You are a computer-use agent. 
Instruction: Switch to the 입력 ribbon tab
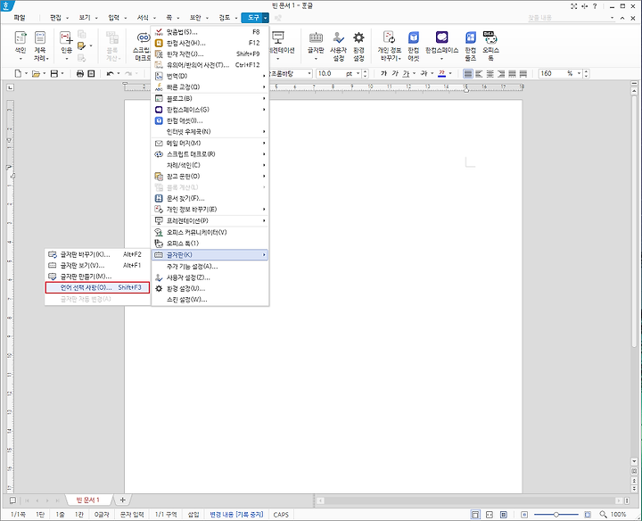tap(114, 18)
